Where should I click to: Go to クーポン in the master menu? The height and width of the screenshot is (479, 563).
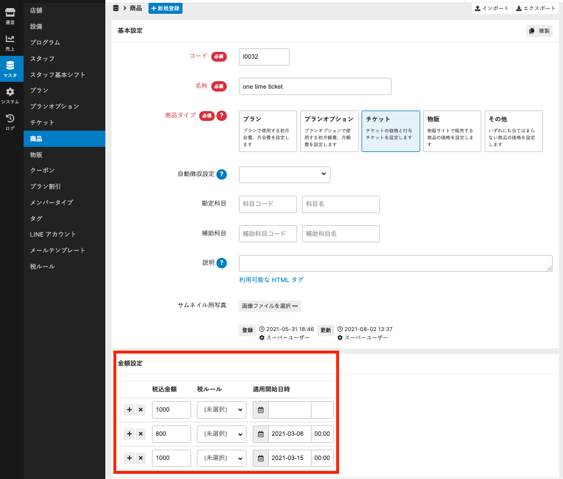(x=43, y=170)
